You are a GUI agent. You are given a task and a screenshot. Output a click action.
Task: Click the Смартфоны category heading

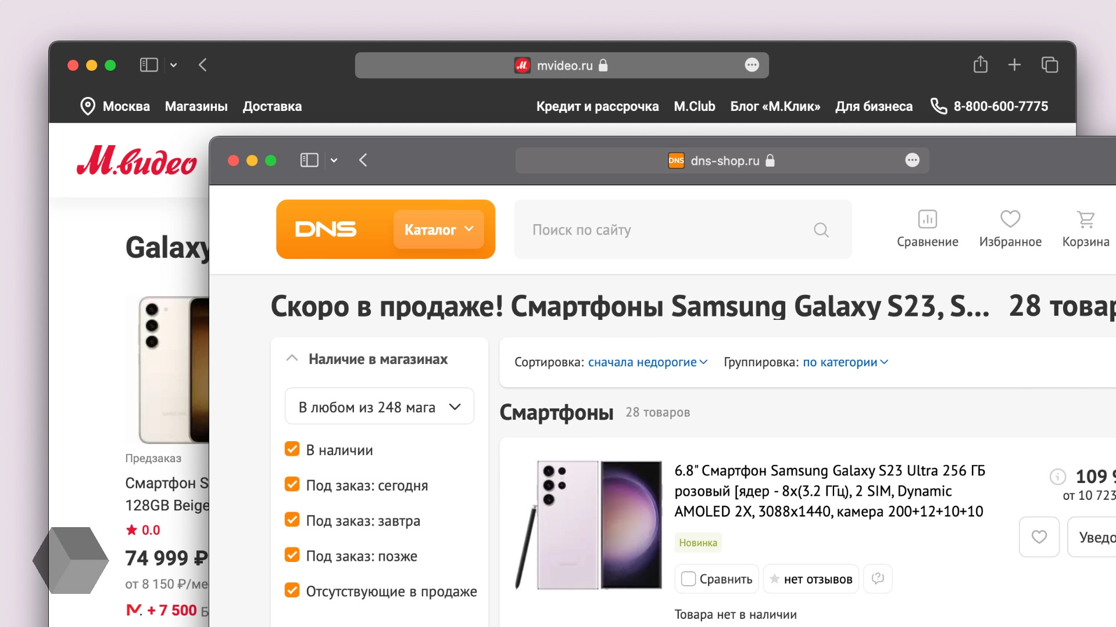pos(556,412)
